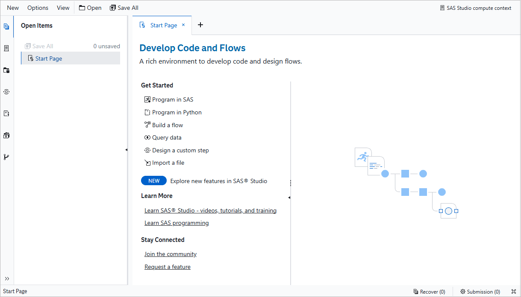Open the View menu

click(63, 8)
